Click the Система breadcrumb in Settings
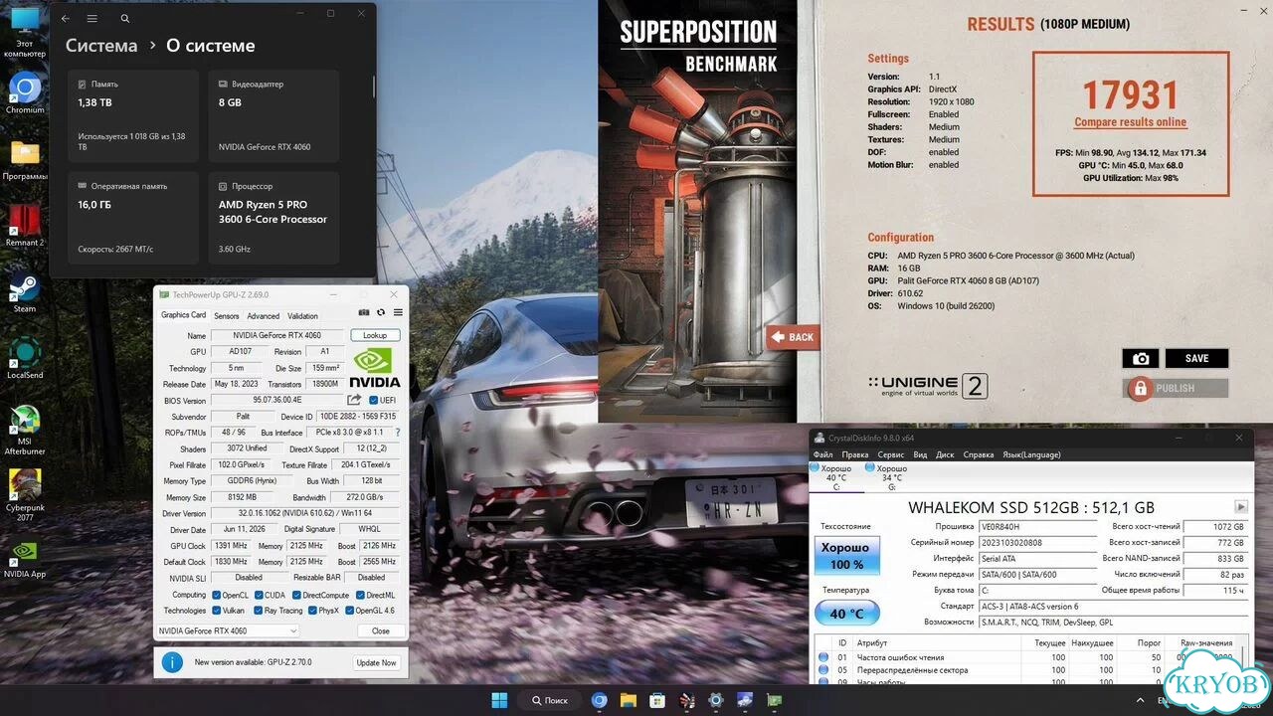 tap(101, 46)
